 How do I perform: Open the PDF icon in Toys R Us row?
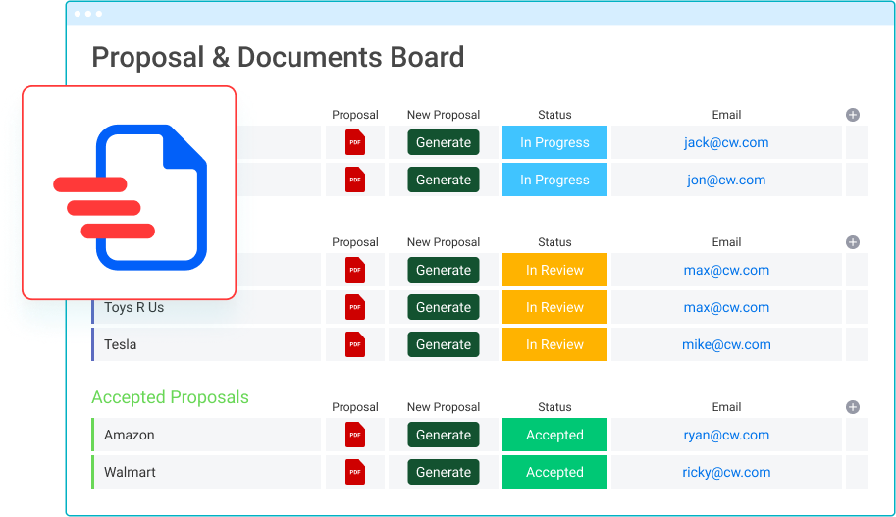click(355, 307)
